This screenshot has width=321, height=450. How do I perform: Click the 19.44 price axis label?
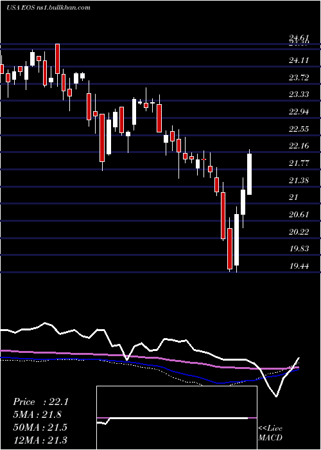pos(299,265)
